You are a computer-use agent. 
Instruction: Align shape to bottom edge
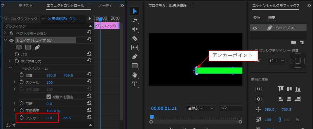coord(298,89)
